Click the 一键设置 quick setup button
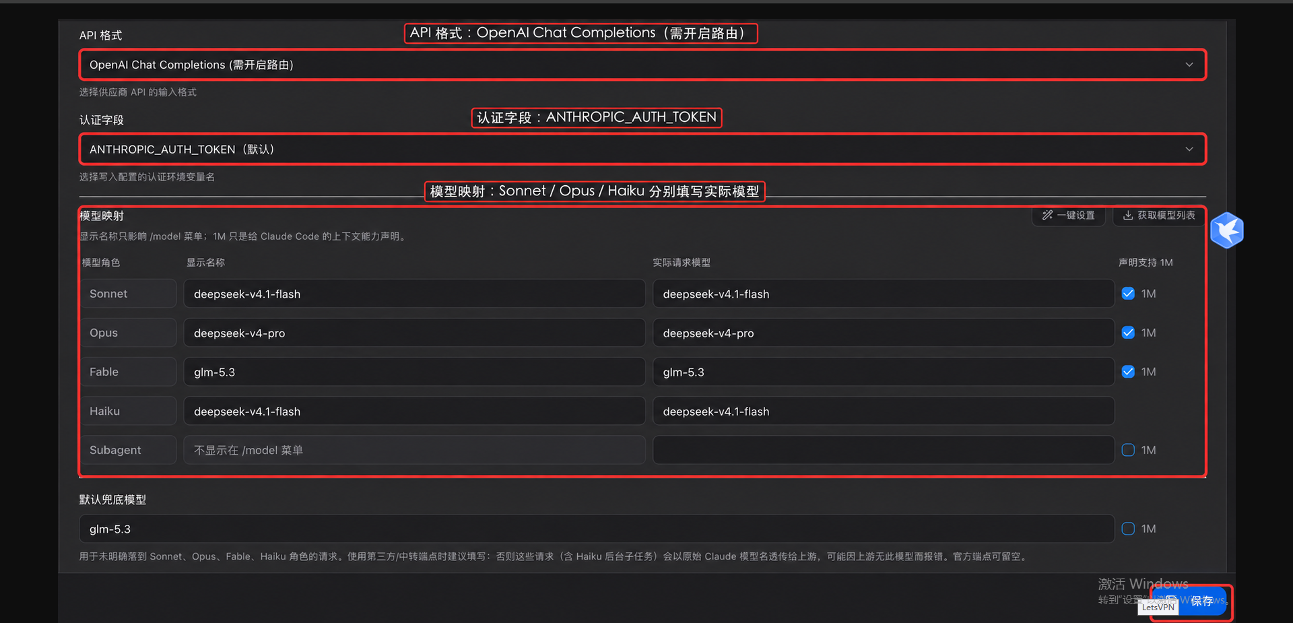 (x=1069, y=216)
